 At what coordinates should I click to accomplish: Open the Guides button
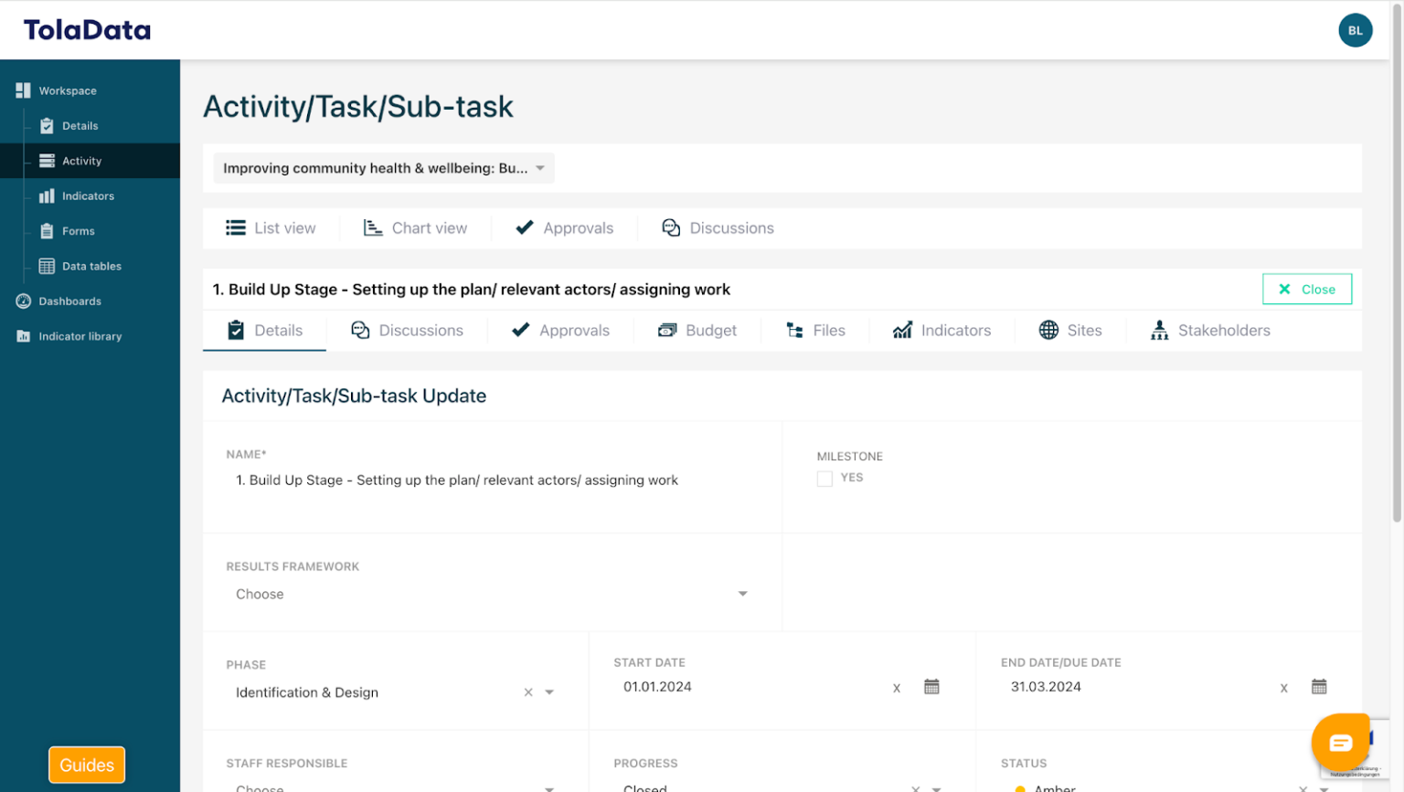(x=86, y=765)
